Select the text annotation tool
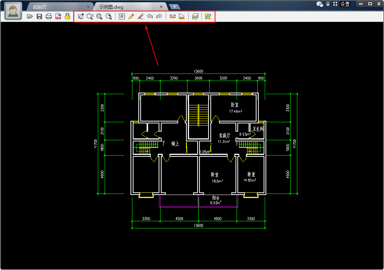This screenshot has height=270, width=384. [x=122, y=16]
